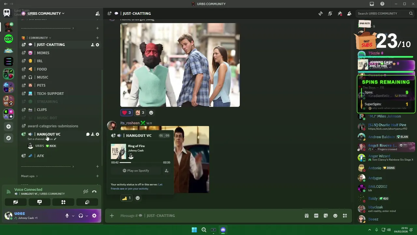This screenshot has width=417, height=235.
Task: Click the banana reaction with 1
Action: pos(126,198)
